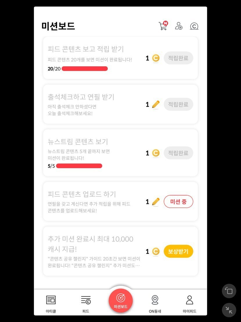Viewport: 241px width, 322px height.
Task: Open the shopping cart icon
Action: pos(163,26)
